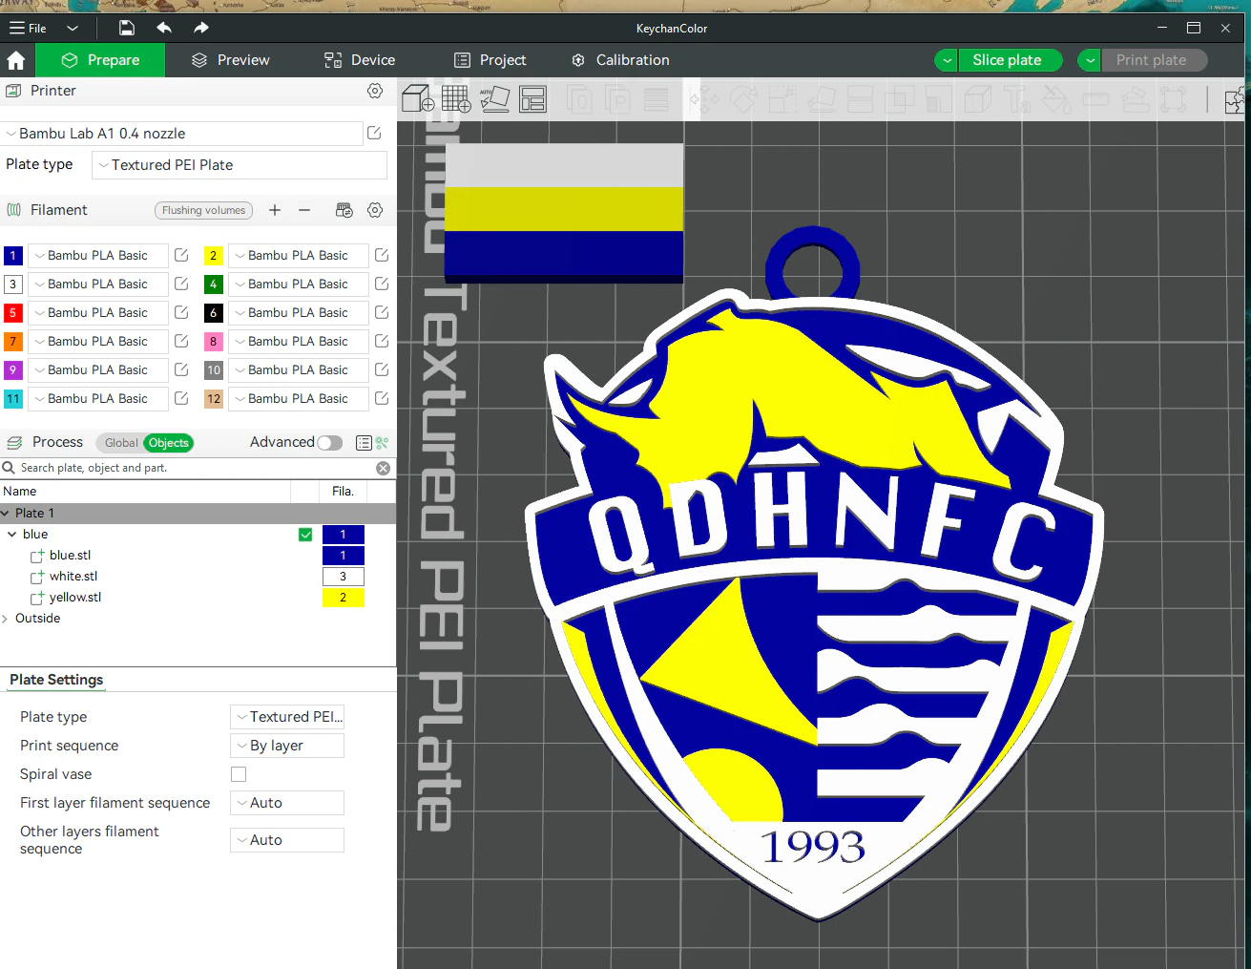Click the Add plate grid icon
The height and width of the screenshot is (969, 1251).
[456, 98]
